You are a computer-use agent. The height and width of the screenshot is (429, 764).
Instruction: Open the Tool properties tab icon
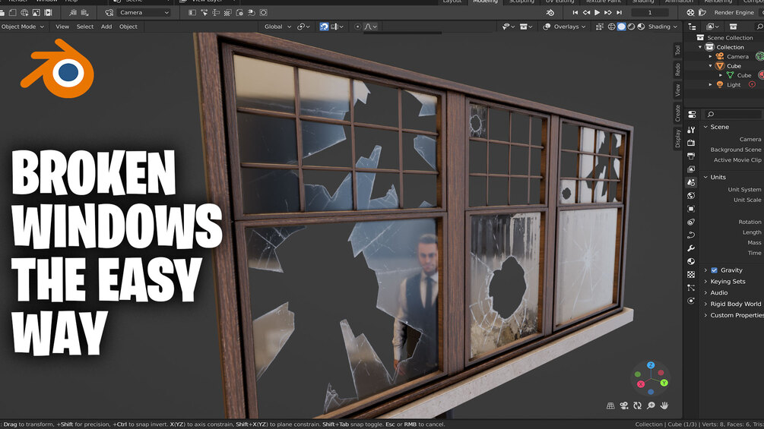pyautogui.click(x=691, y=130)
